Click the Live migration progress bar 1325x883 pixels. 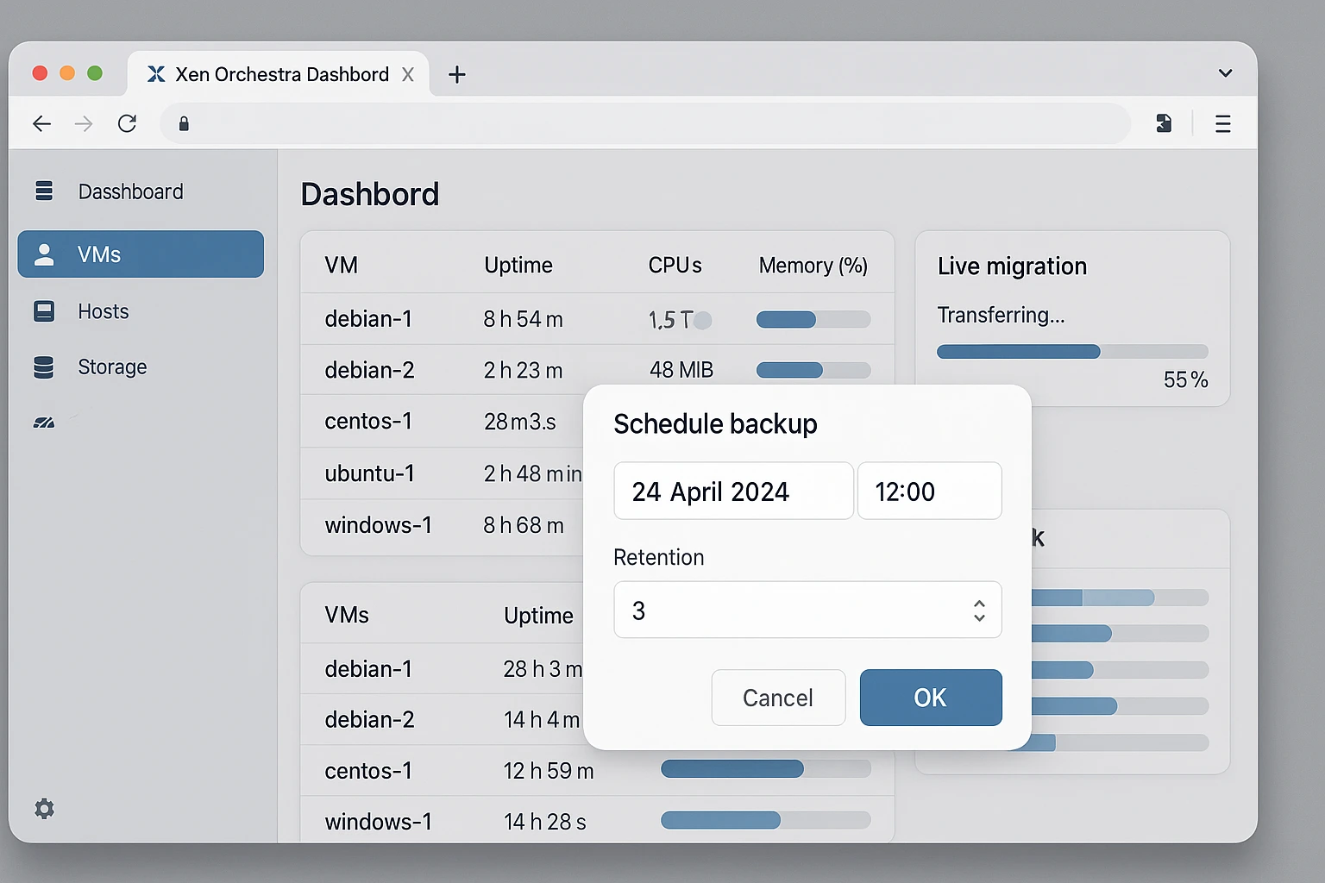(x=1071, y=352)
